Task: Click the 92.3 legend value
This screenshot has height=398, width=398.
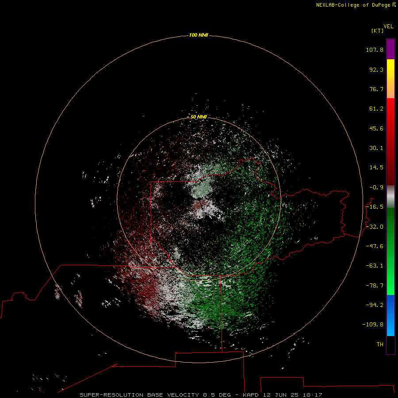Action: pyautogui.click(x=376, y=69)
